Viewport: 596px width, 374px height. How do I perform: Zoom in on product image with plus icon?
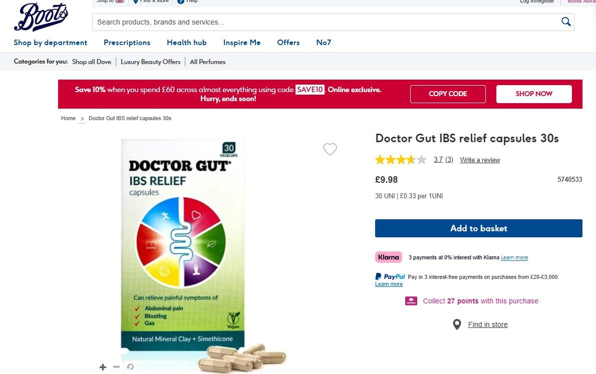tap(103, 367)
